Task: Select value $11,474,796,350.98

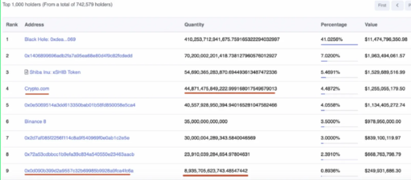Action: [386, 39]
